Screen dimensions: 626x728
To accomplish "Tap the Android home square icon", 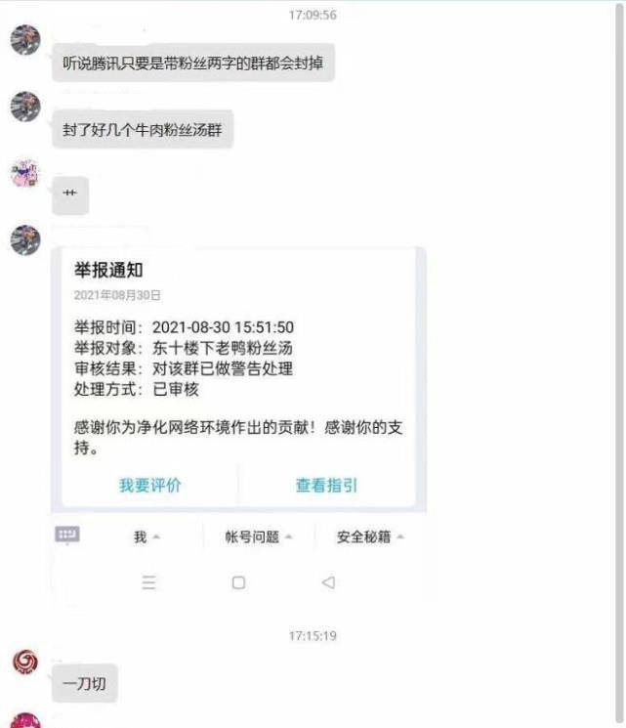I will 238,582.
